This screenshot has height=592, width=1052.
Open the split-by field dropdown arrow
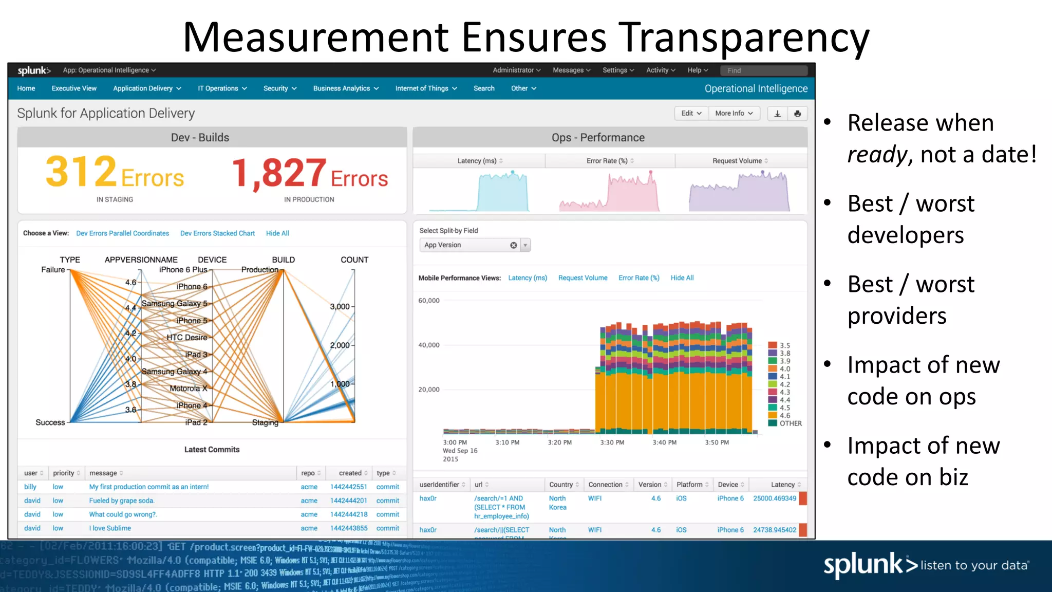[525, 245]
